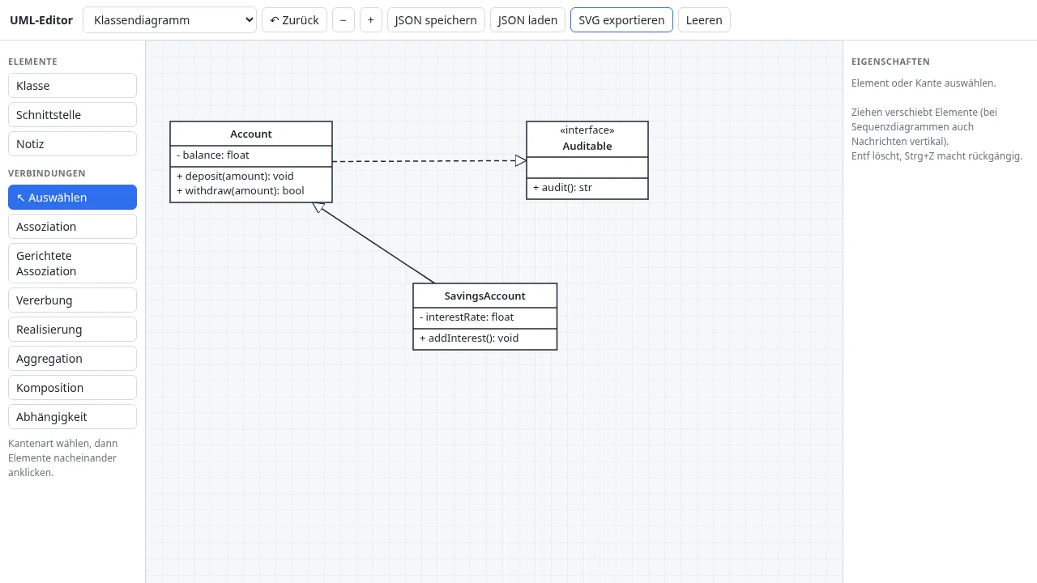Zoom in with the plus button

[x=371, y=20]
